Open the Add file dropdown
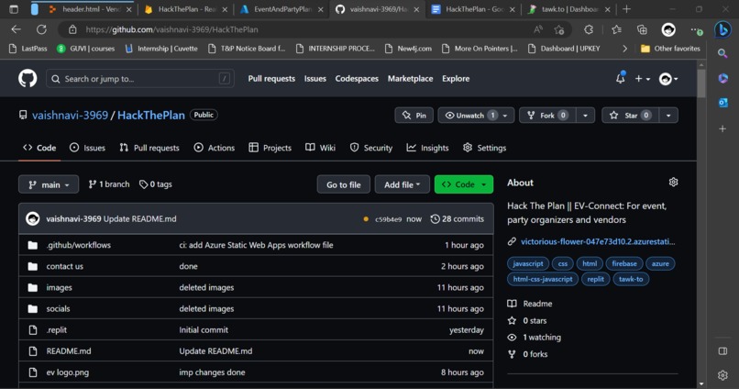 click(402, 184)
